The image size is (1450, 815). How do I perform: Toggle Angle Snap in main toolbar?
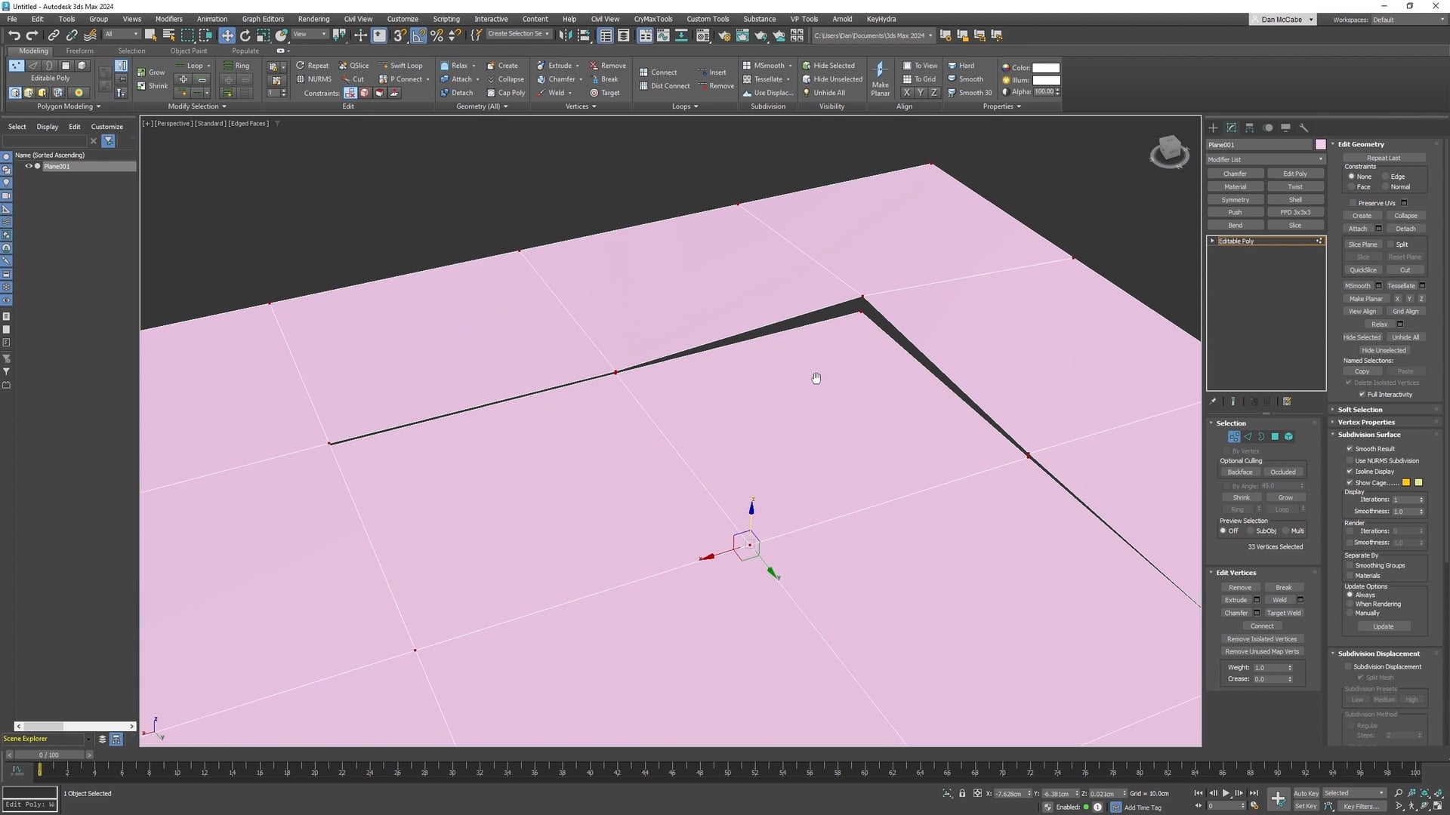click(x=418, y=35)
